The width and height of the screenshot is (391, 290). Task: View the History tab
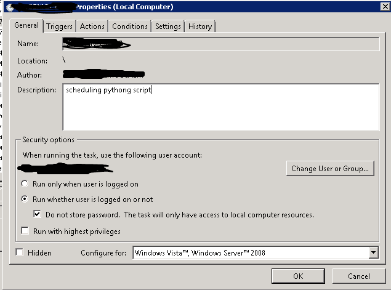point(200,26)
